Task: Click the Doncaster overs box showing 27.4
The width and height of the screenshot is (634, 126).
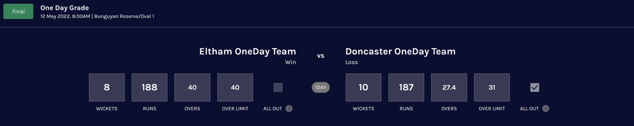Action: tap(449, 87)
